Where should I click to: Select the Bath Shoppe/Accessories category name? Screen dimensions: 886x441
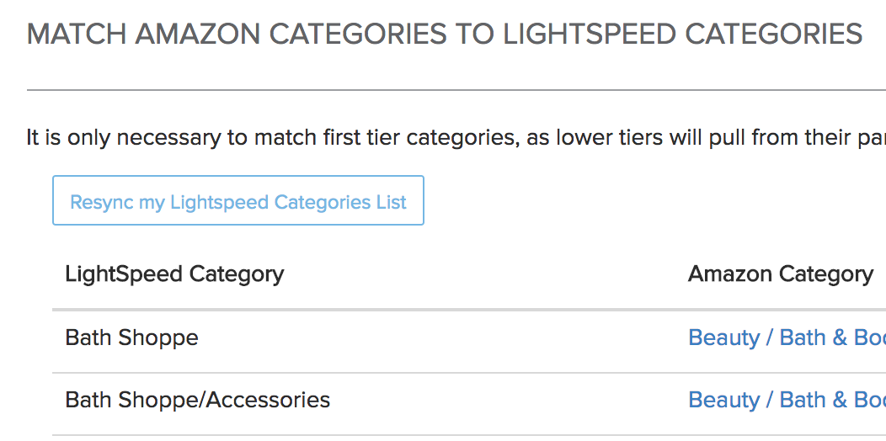[x=197, y=400]
